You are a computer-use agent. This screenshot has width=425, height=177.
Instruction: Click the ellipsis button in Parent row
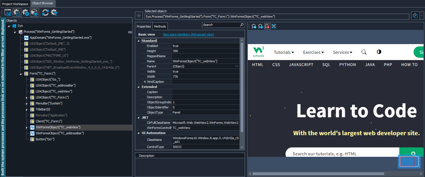[x=237, y=66]
